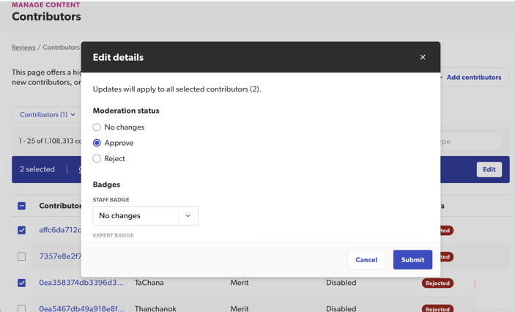The width and height of the screenshot is (515, 312).
Task: Select the No changes moderation option
Action: [97, 127]
